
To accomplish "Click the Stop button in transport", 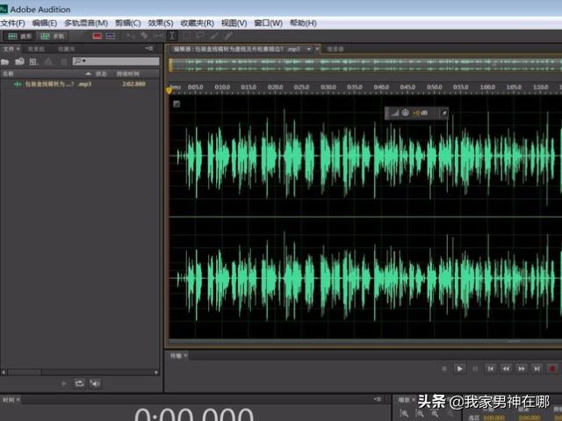I will [x=444, y=368].
